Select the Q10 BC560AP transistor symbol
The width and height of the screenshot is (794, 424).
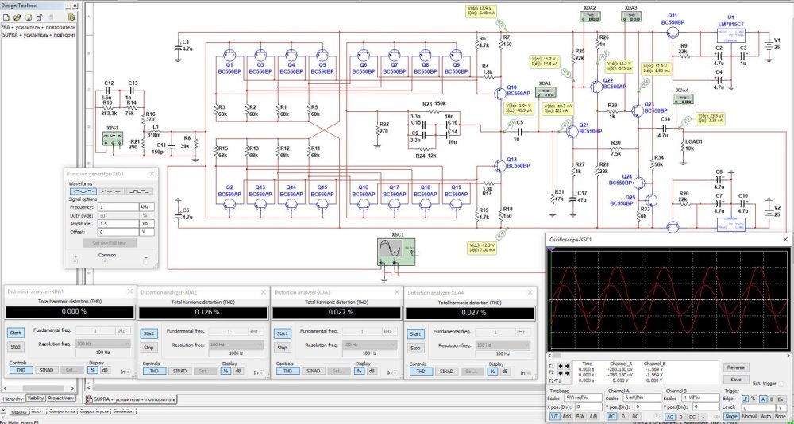pyautogui.click(x=502, y=93)
